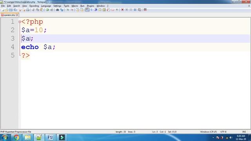Open Google Chrome from the taskbar

16,137
